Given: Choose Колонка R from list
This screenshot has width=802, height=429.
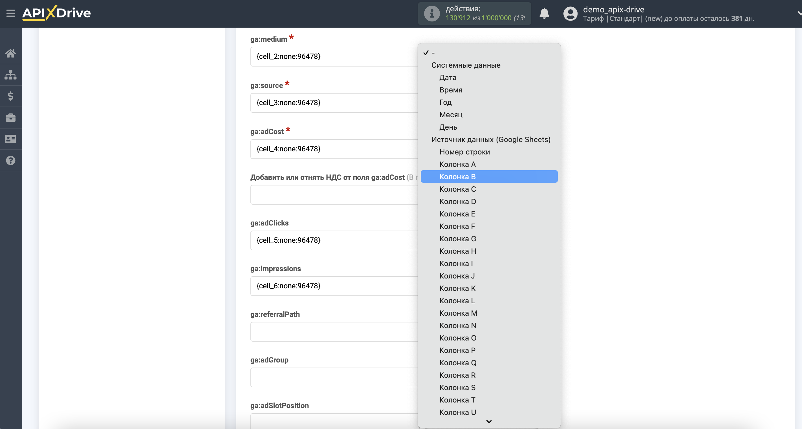Looking at the screenshot, I should tap(489, 375).
